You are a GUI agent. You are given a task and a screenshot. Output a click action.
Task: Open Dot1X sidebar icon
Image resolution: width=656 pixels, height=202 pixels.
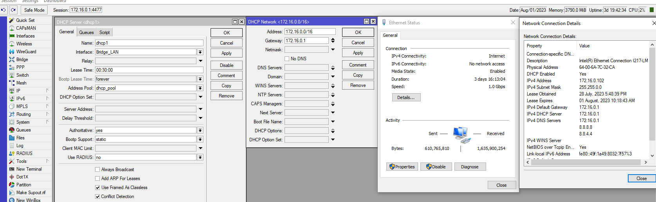point(12,177)
